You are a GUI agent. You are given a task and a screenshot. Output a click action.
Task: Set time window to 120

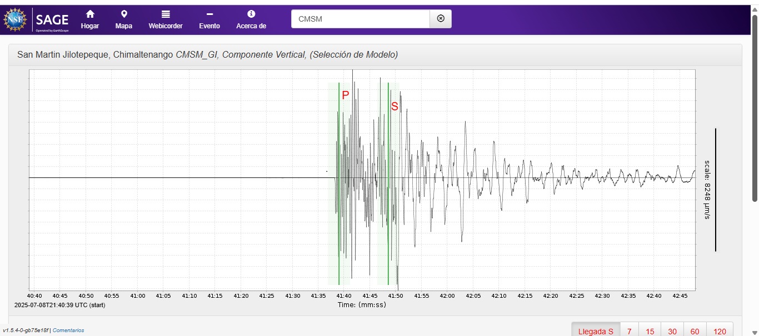click(x=720, y=331)
